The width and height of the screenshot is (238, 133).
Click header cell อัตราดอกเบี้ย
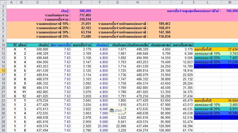click(x=60, y=45)
